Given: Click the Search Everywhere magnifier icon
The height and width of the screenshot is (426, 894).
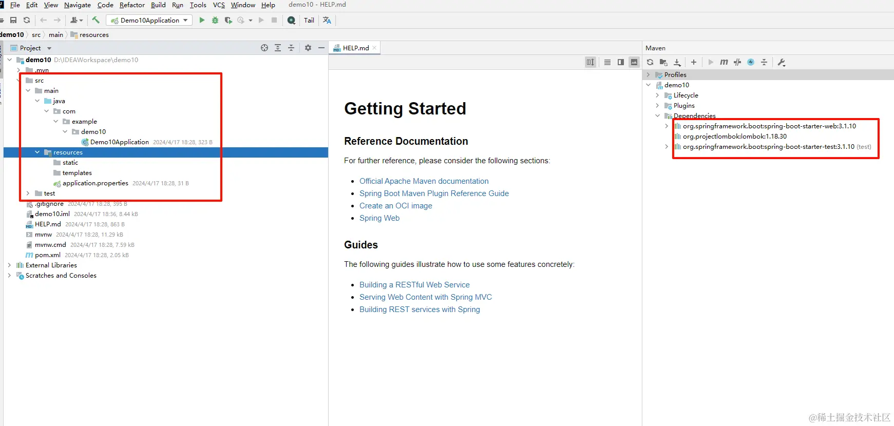Looking at the screenshot, I should (292, 20).
